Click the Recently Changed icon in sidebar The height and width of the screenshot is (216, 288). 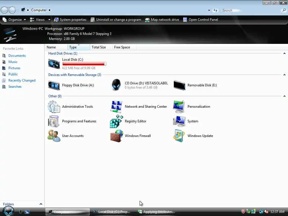(4, 80)
